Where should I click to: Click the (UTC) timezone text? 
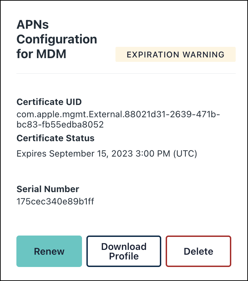185,154
